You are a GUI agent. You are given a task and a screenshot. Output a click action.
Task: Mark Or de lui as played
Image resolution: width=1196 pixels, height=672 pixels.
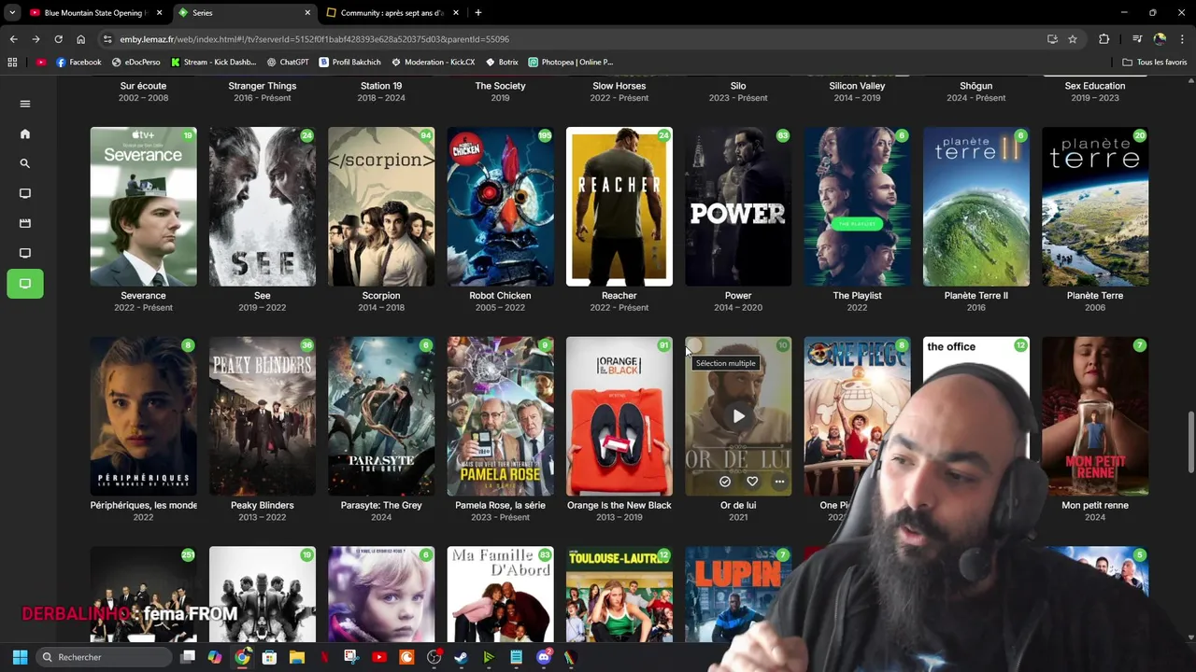coord(725,482)
